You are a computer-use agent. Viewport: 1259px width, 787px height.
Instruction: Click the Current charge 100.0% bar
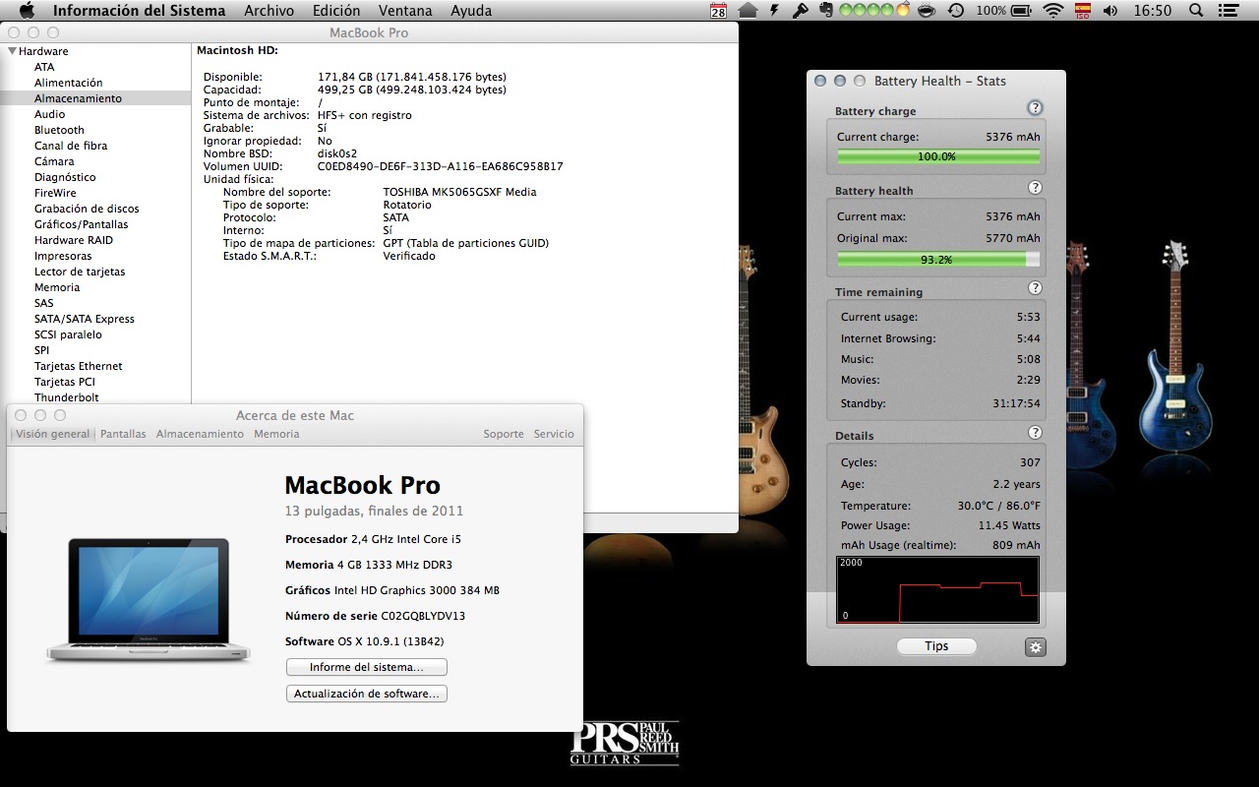pos(938,156)
